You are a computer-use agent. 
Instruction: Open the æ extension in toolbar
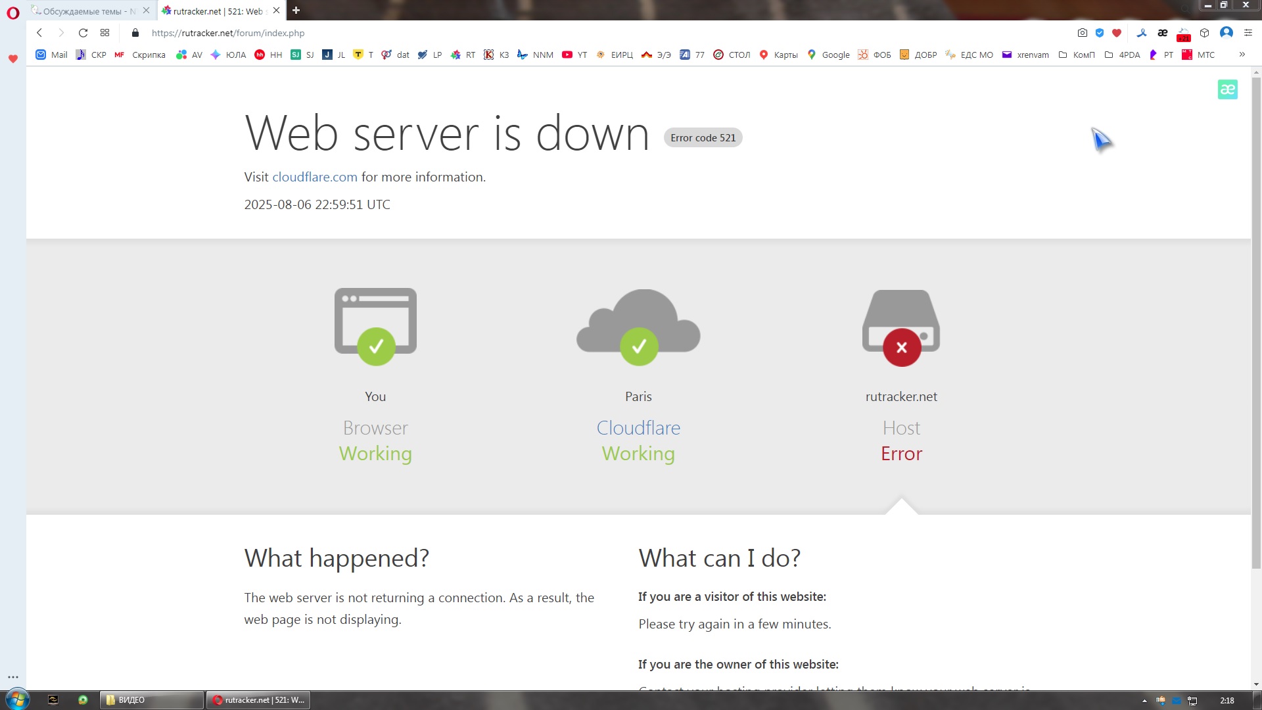1163,33
